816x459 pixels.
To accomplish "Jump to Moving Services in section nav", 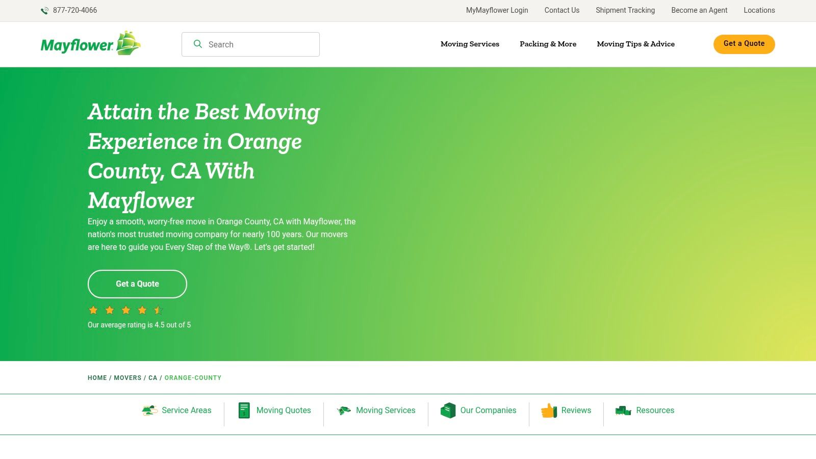I will pyautogui.click(x=376, y=411).
